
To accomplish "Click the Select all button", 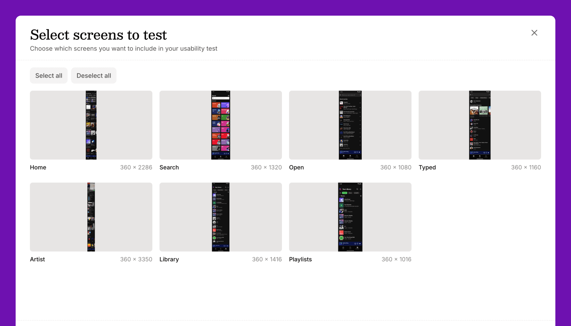I will click(49, 76).
